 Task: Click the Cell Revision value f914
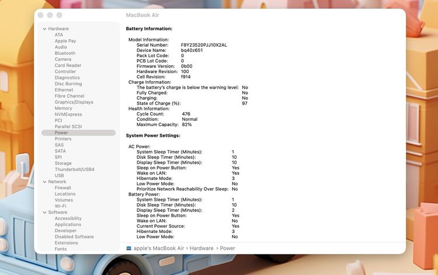(x=186, y=77)
